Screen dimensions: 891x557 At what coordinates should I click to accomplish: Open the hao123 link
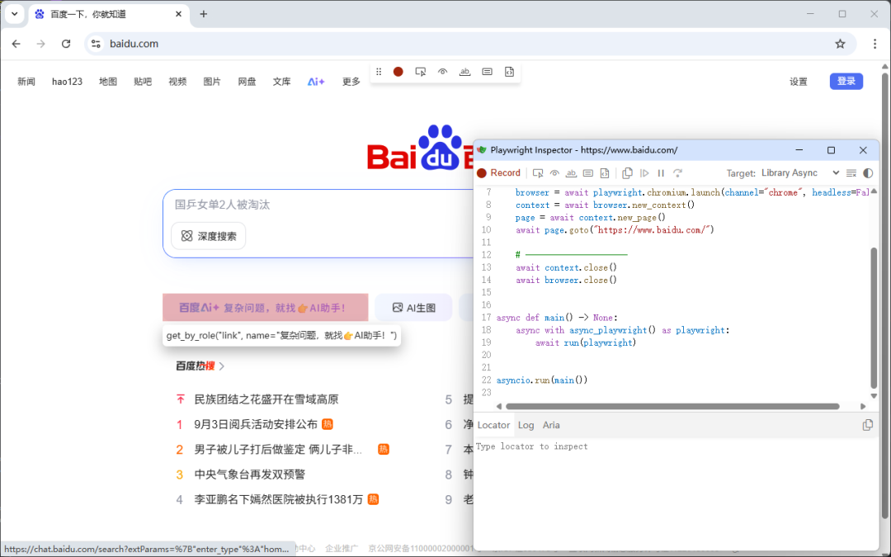tap(67, 82)
